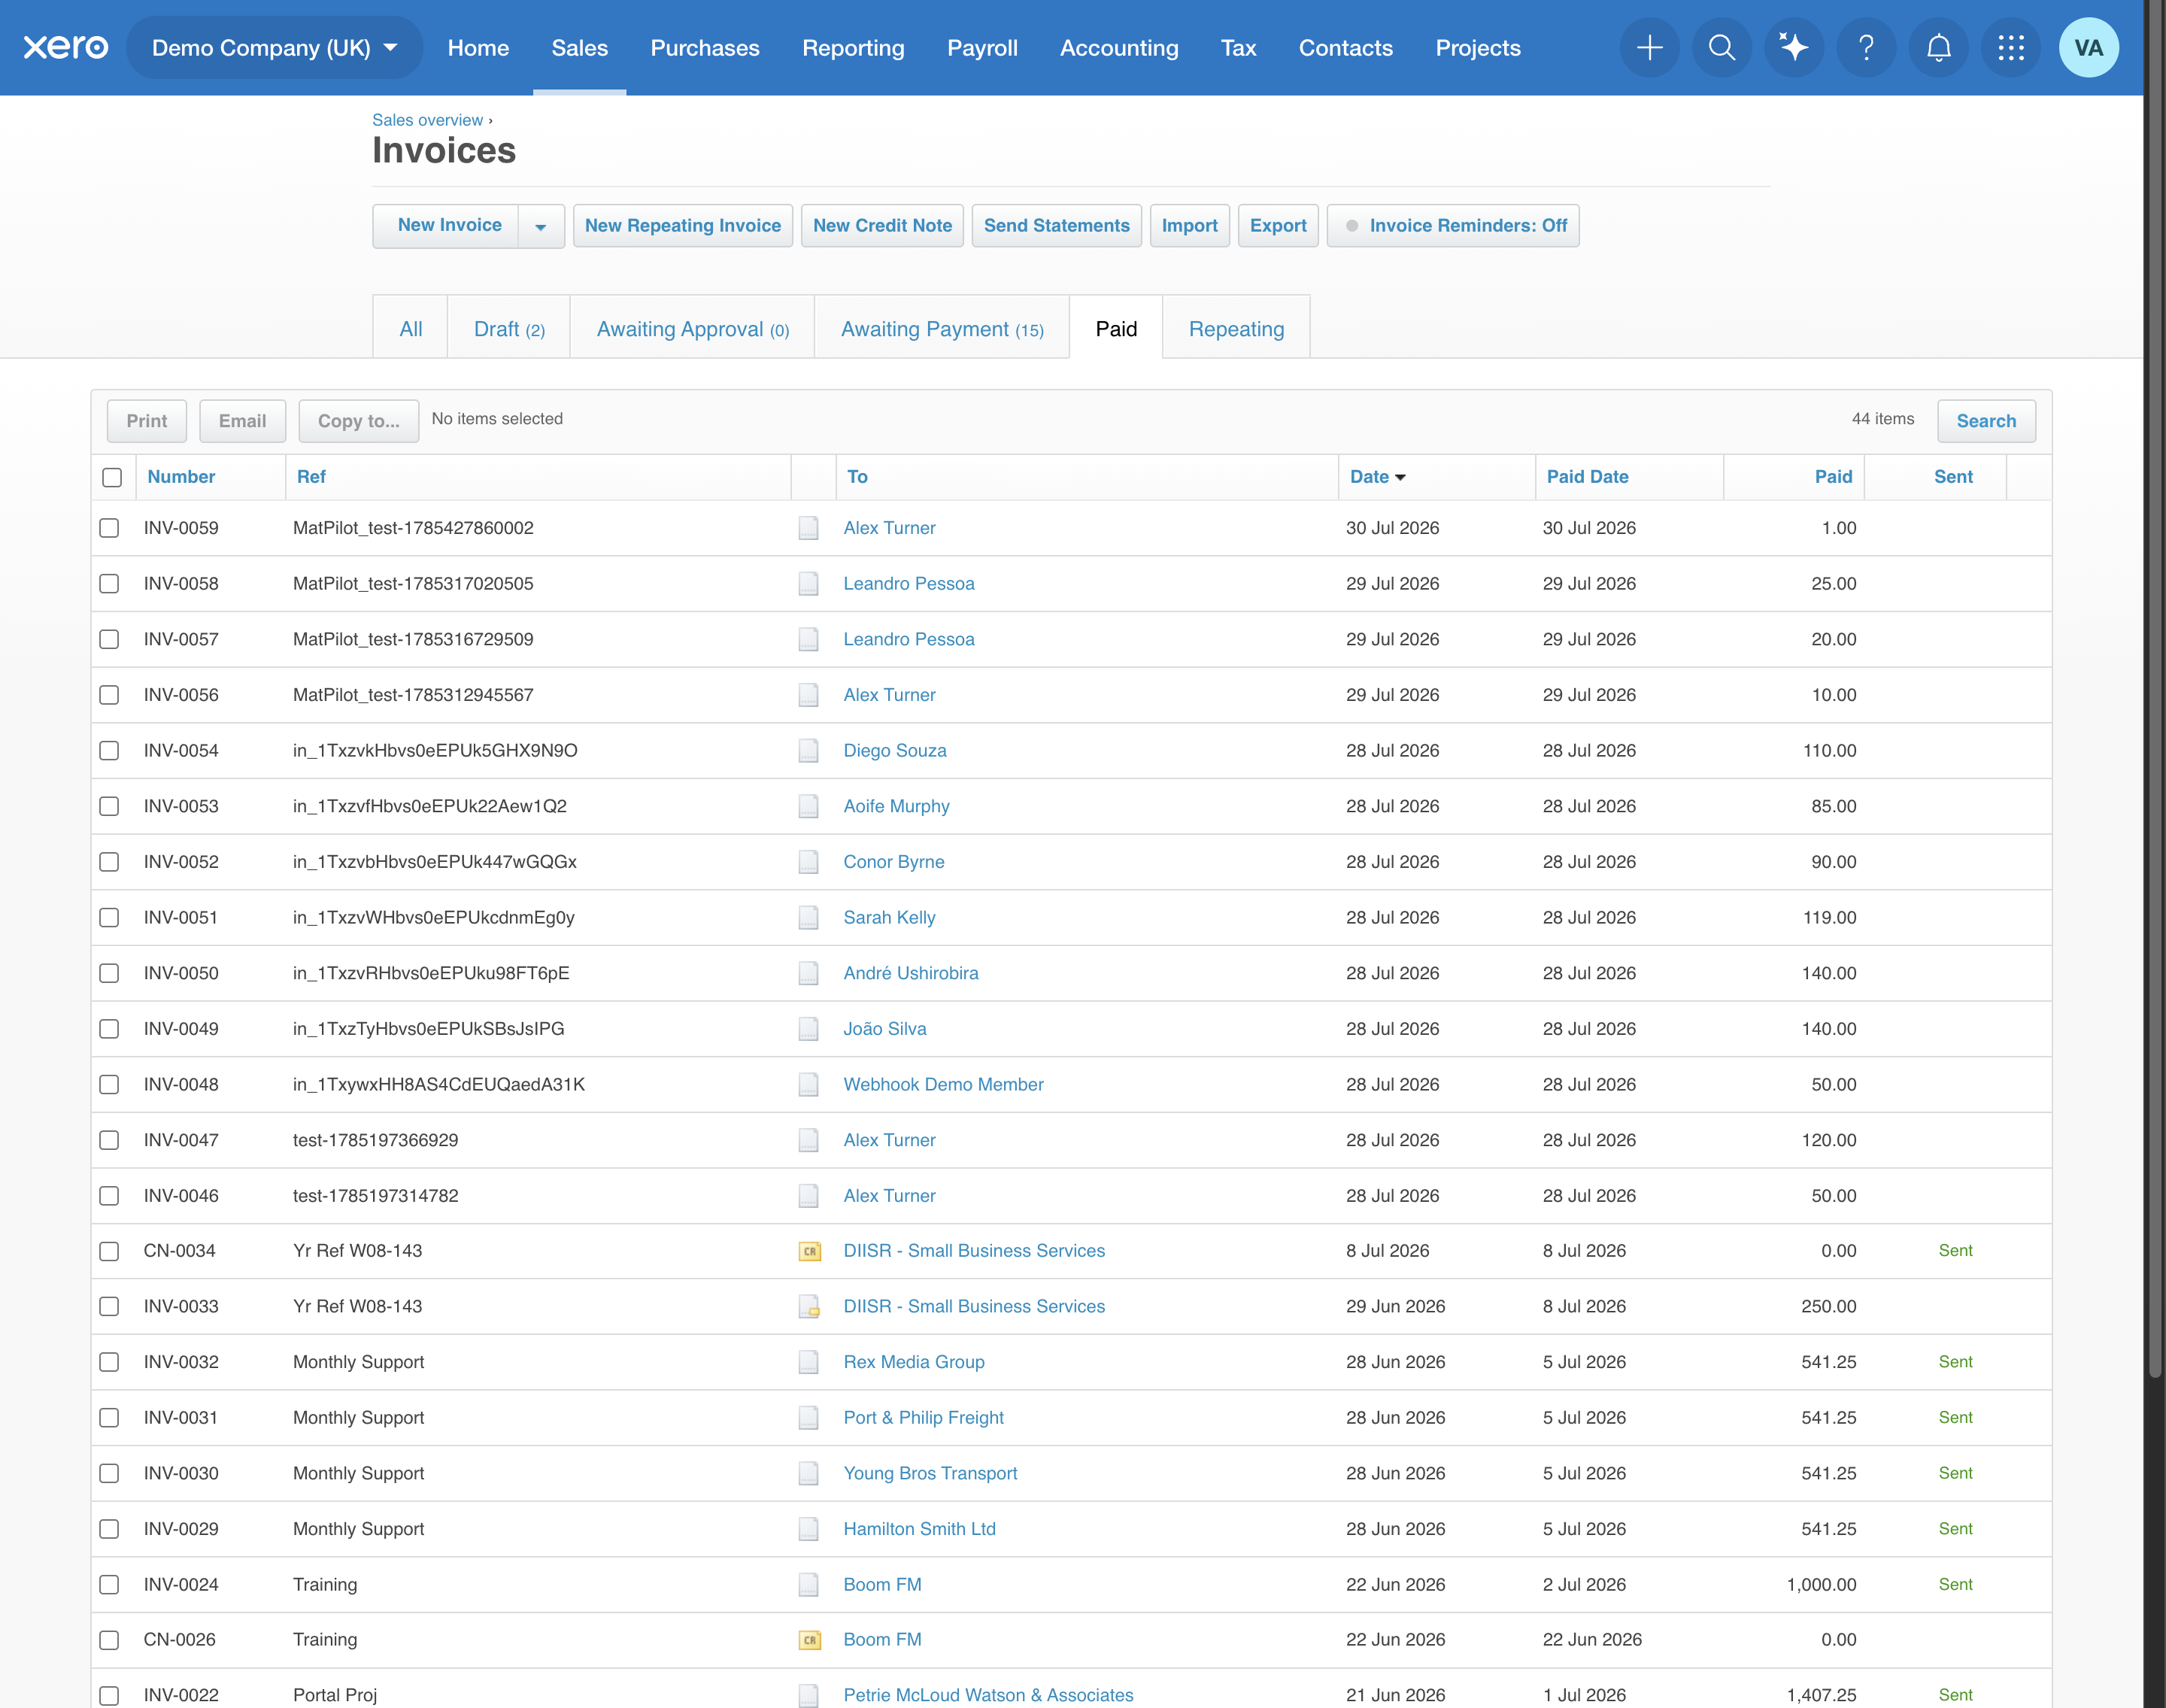Switch to the Awaiting Payment (15) tab

pyautogui.click(x=942, y=329)
